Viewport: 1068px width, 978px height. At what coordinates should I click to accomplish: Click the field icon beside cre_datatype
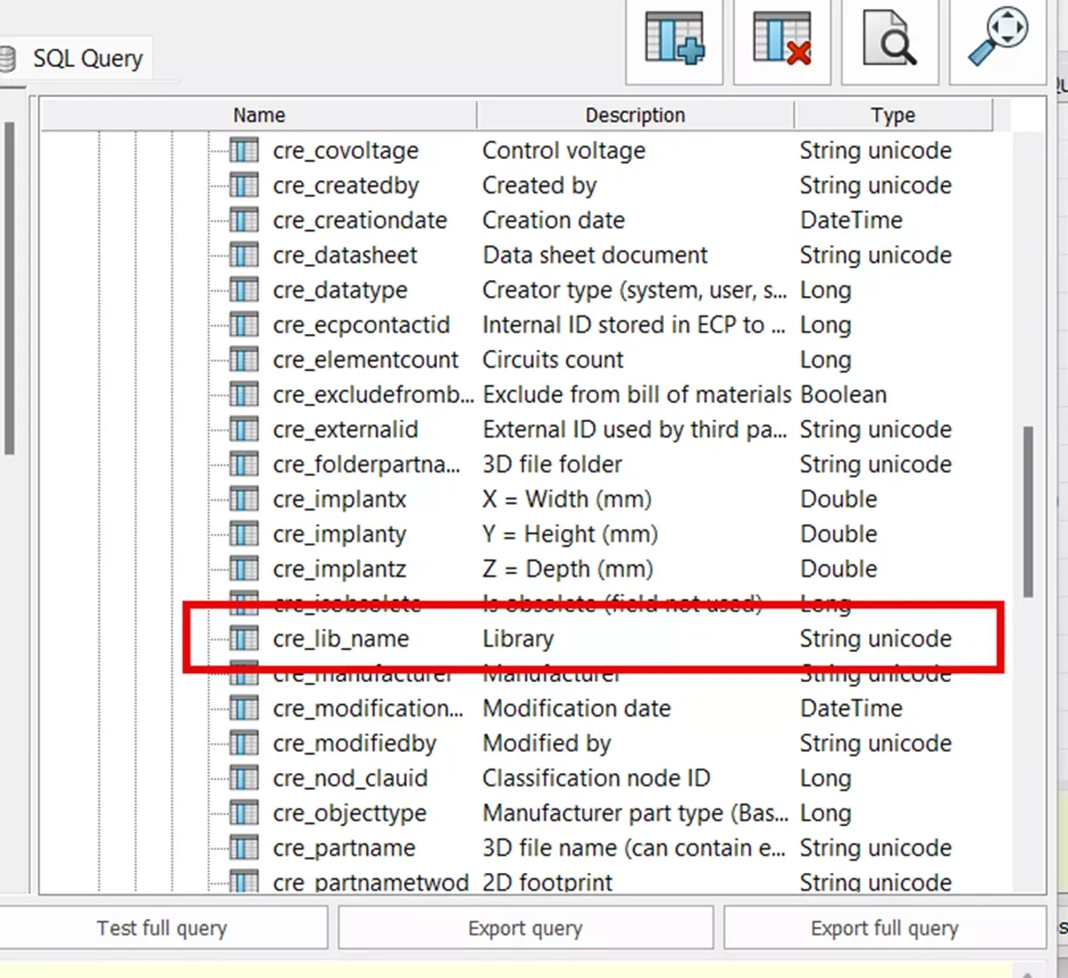244,290
